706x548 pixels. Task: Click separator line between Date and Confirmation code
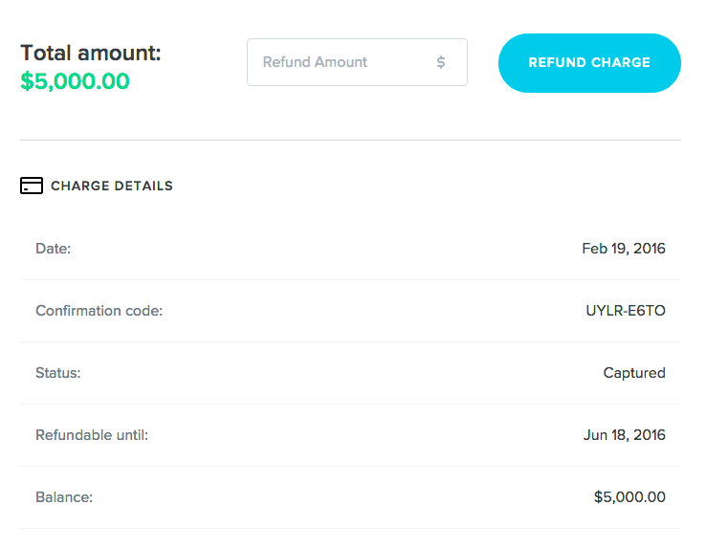coord(350,280)
